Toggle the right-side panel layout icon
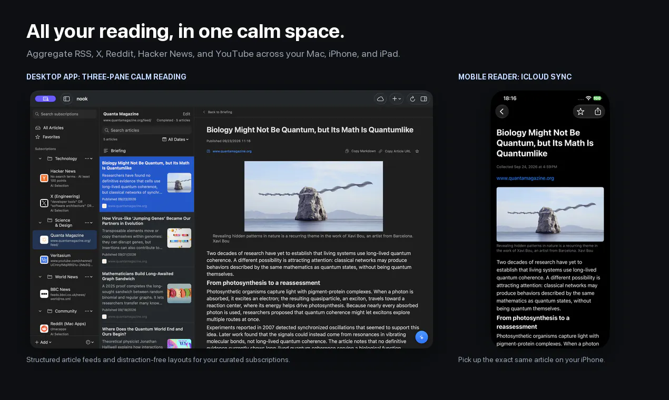The height and width of the screenshot is (400, 669). 424,99
